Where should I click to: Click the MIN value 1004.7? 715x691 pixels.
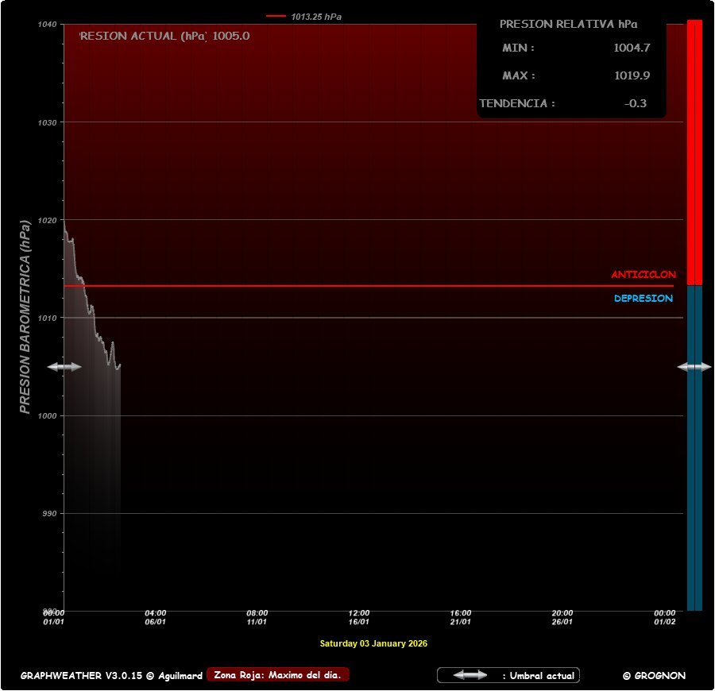point(632,48)
